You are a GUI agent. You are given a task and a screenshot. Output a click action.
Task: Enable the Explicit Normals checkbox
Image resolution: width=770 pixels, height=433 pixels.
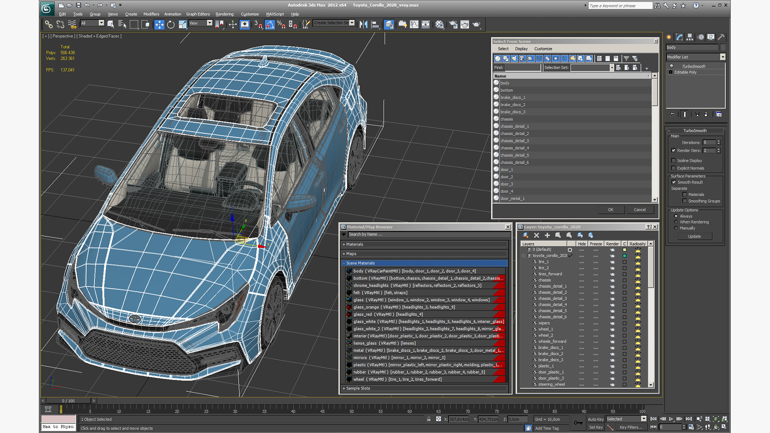674,168
